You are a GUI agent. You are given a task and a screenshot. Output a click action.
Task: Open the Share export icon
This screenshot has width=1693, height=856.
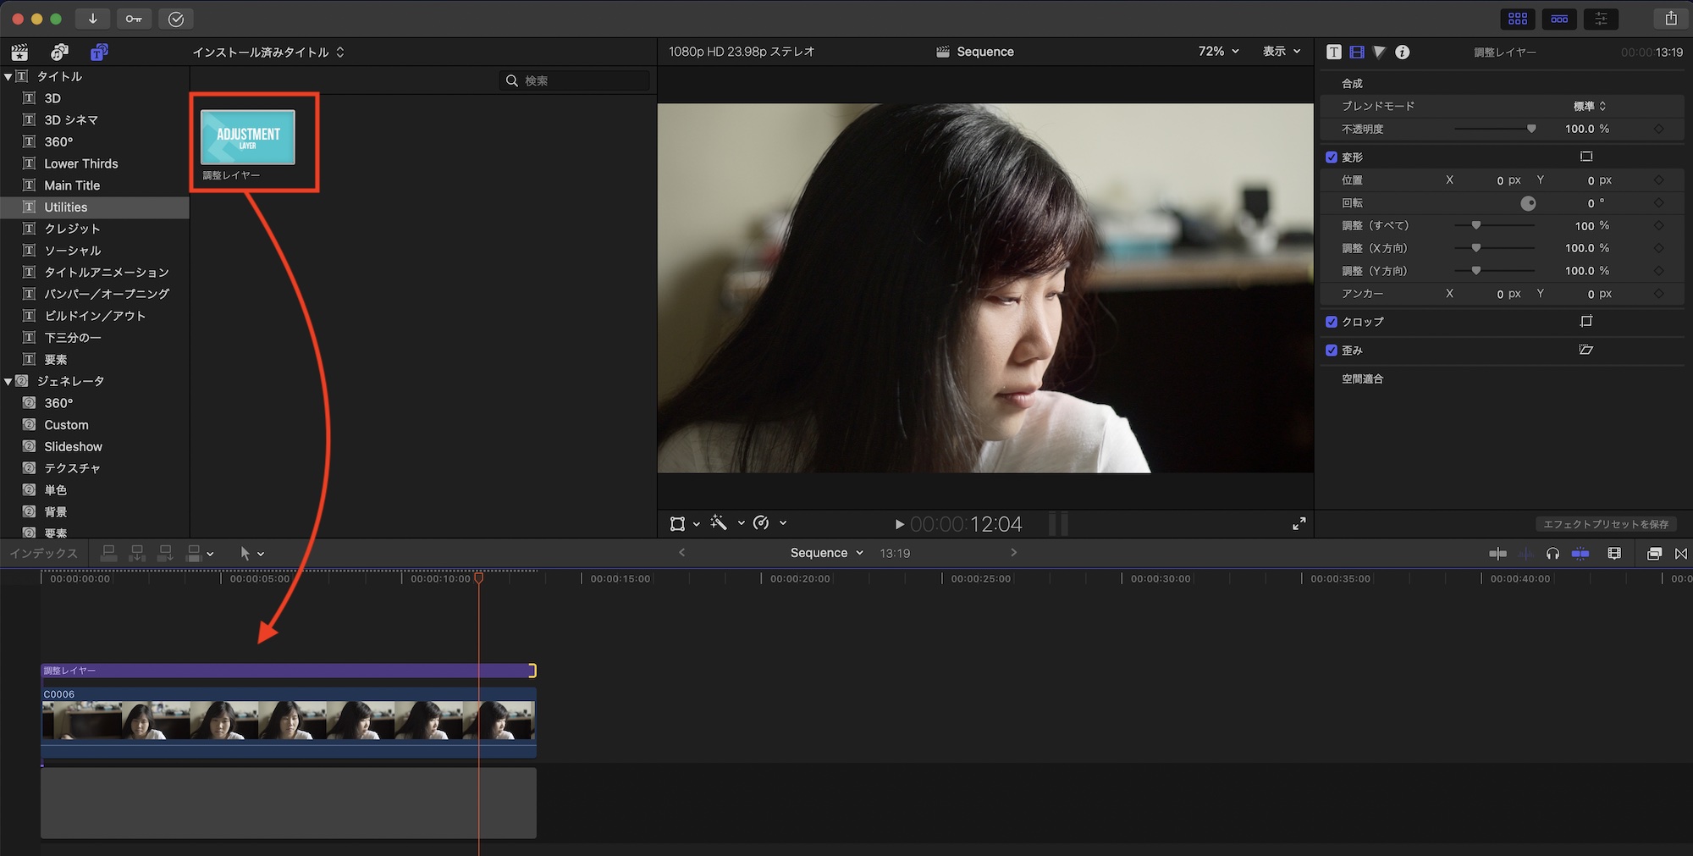pyautogui.click(x=1670, y=19)
